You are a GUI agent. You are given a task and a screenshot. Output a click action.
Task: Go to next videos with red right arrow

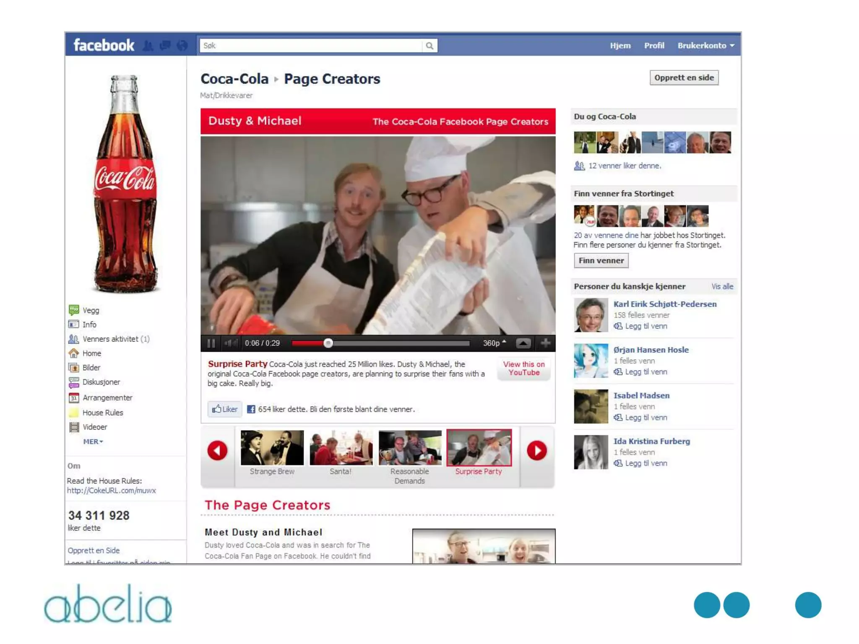pyautogui.click(x=537, y=451)
